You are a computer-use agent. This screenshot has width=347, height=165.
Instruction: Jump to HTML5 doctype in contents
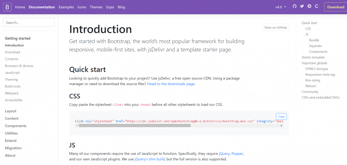317,69
